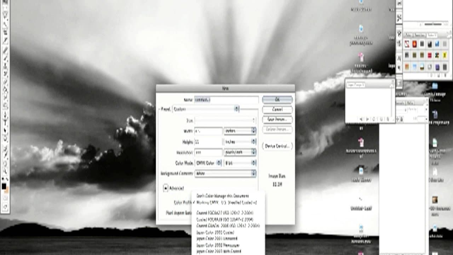Click the Device Central button
The image size is (453, 255).
[x=277, y=146]
